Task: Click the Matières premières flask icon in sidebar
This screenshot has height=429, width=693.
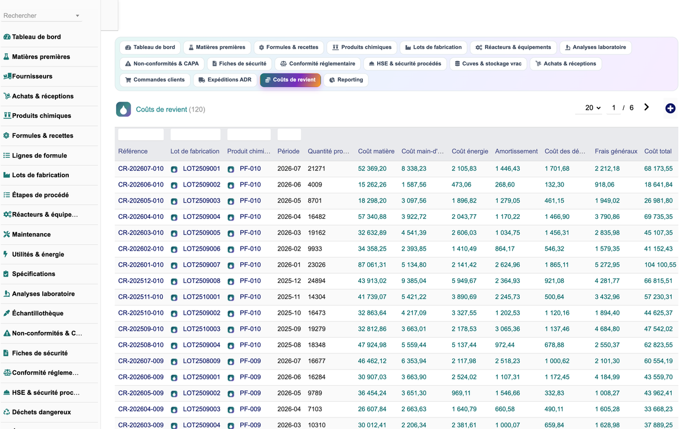Action: click(x=7, y=57)
